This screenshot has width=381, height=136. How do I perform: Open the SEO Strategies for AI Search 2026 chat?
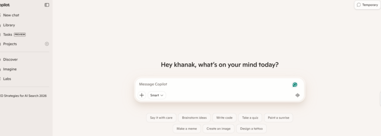click(x=23, y=96)
